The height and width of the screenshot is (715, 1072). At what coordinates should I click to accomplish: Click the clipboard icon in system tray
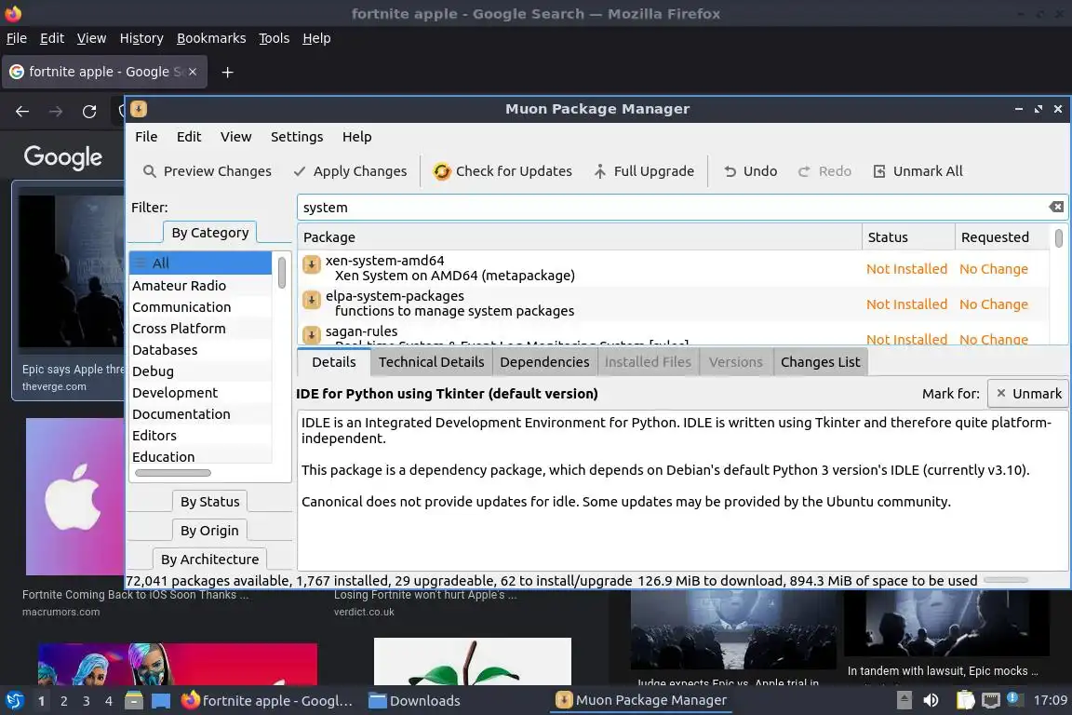[x=965, y=700]
